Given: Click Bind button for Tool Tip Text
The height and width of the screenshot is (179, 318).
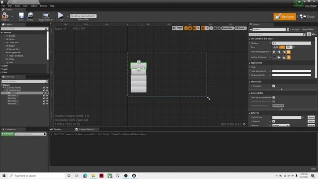Looking at the screenshot, I should (311, 117).
